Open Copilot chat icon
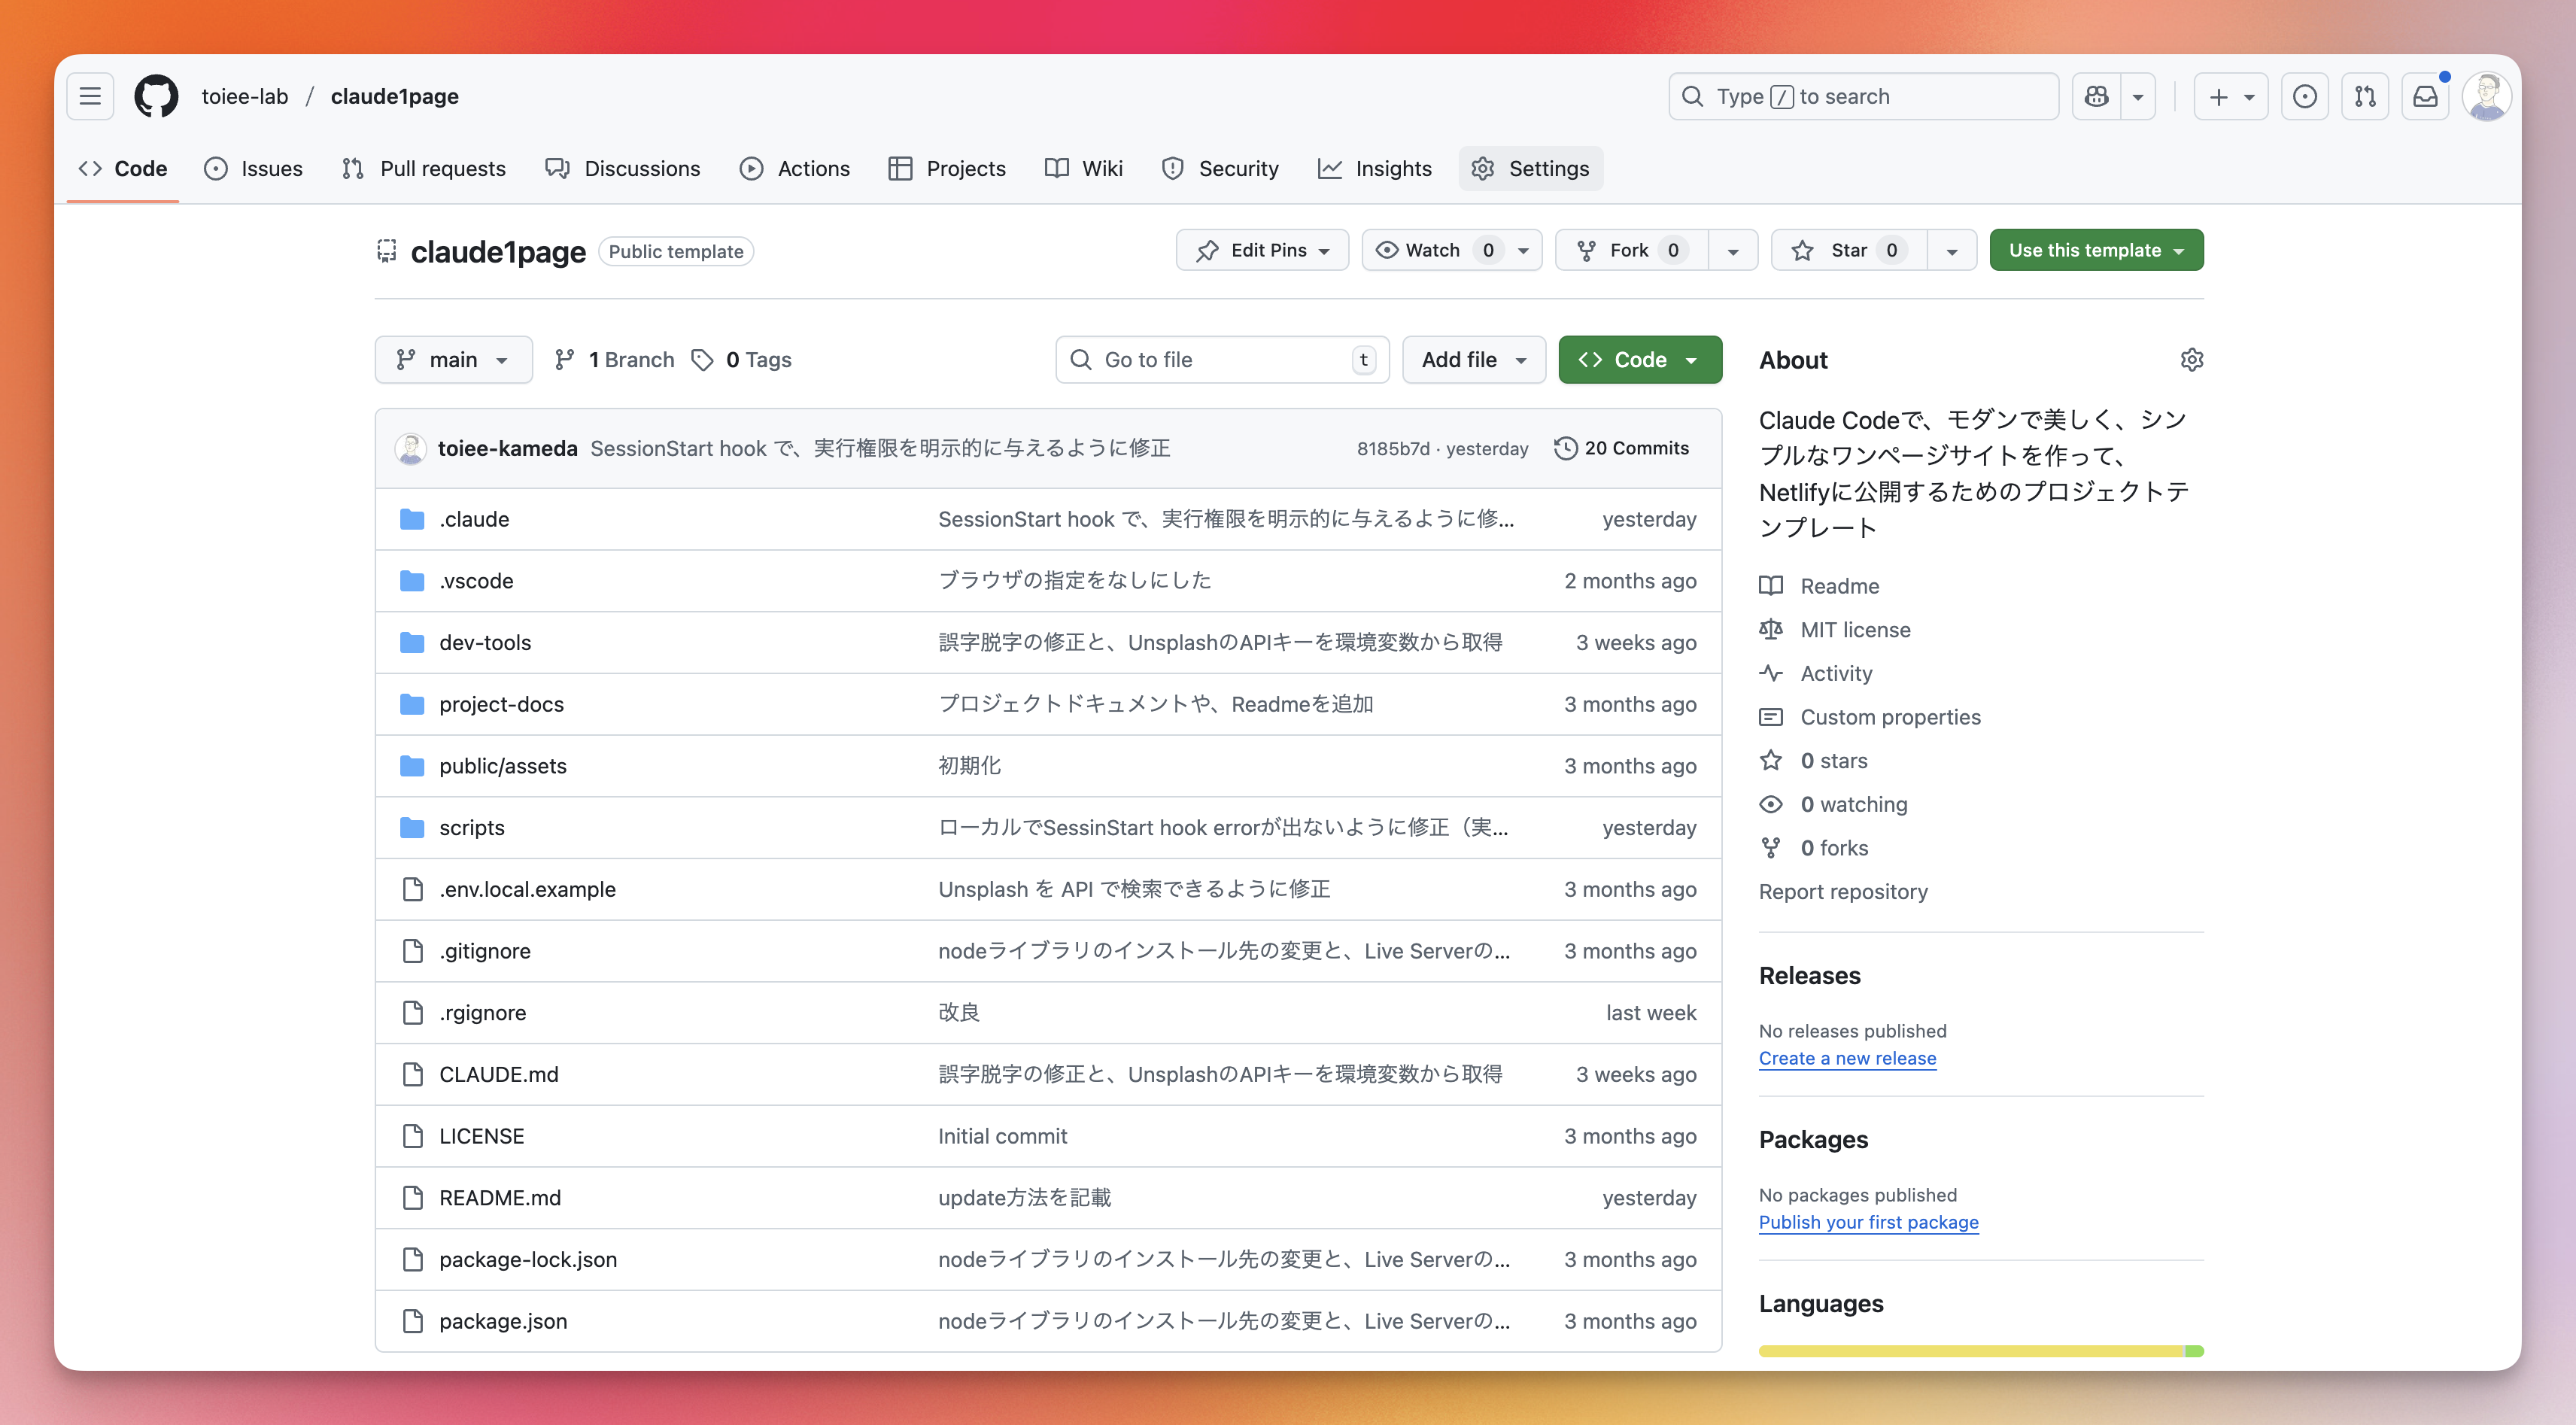The image size is (2576, 1425). point(2097,96)
